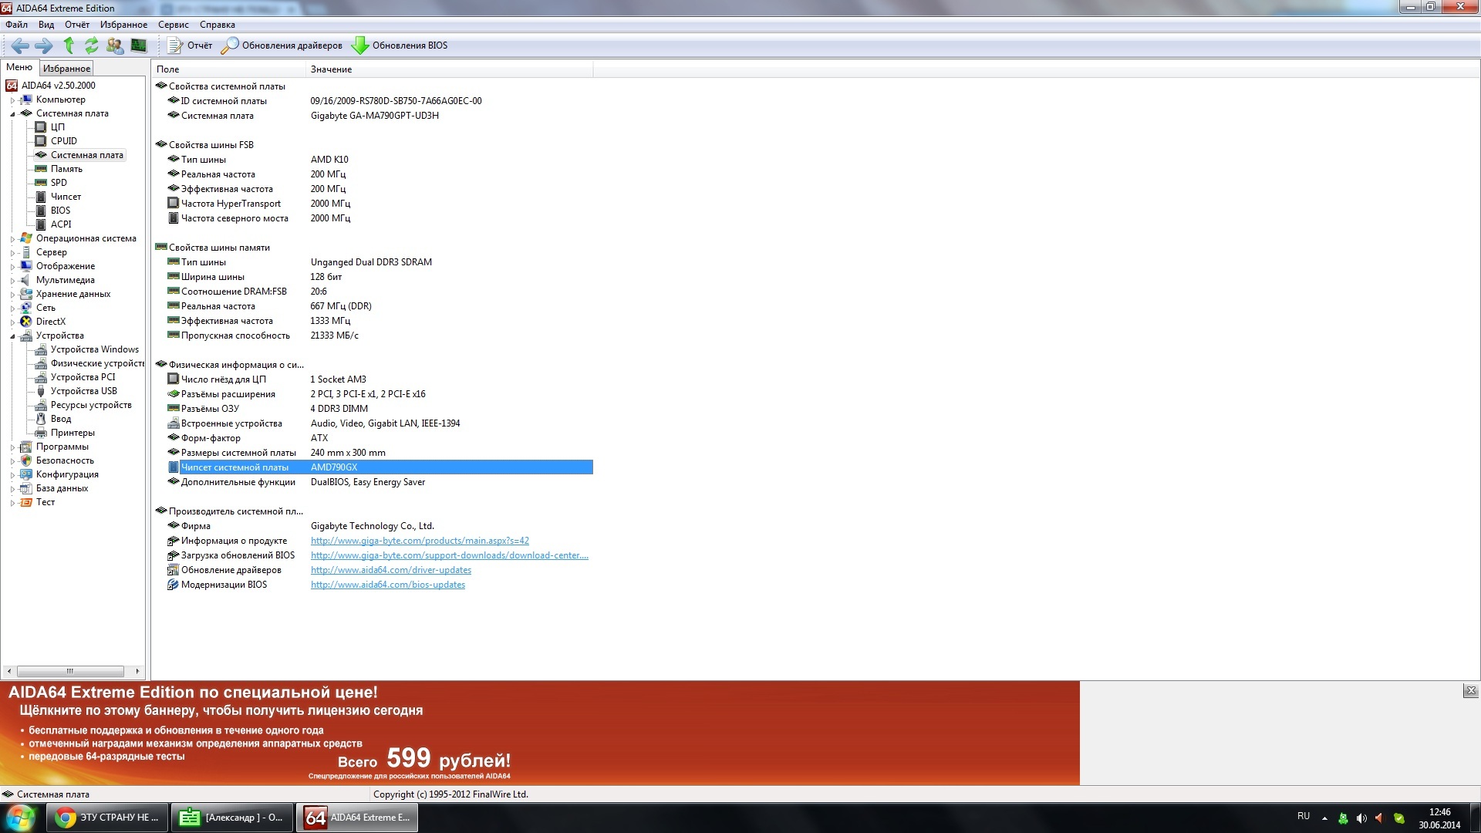Image resolution: width=1481 pixels, height=833 pixels.
Task: Switch to the Избранное tab
Action: coord(66,69)
